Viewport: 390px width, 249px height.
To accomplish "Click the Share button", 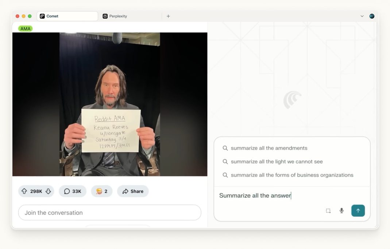I will (x=133, y=191).
